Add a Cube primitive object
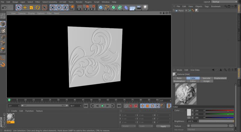This screenshot has height=132, width=241. coord(100,7)
